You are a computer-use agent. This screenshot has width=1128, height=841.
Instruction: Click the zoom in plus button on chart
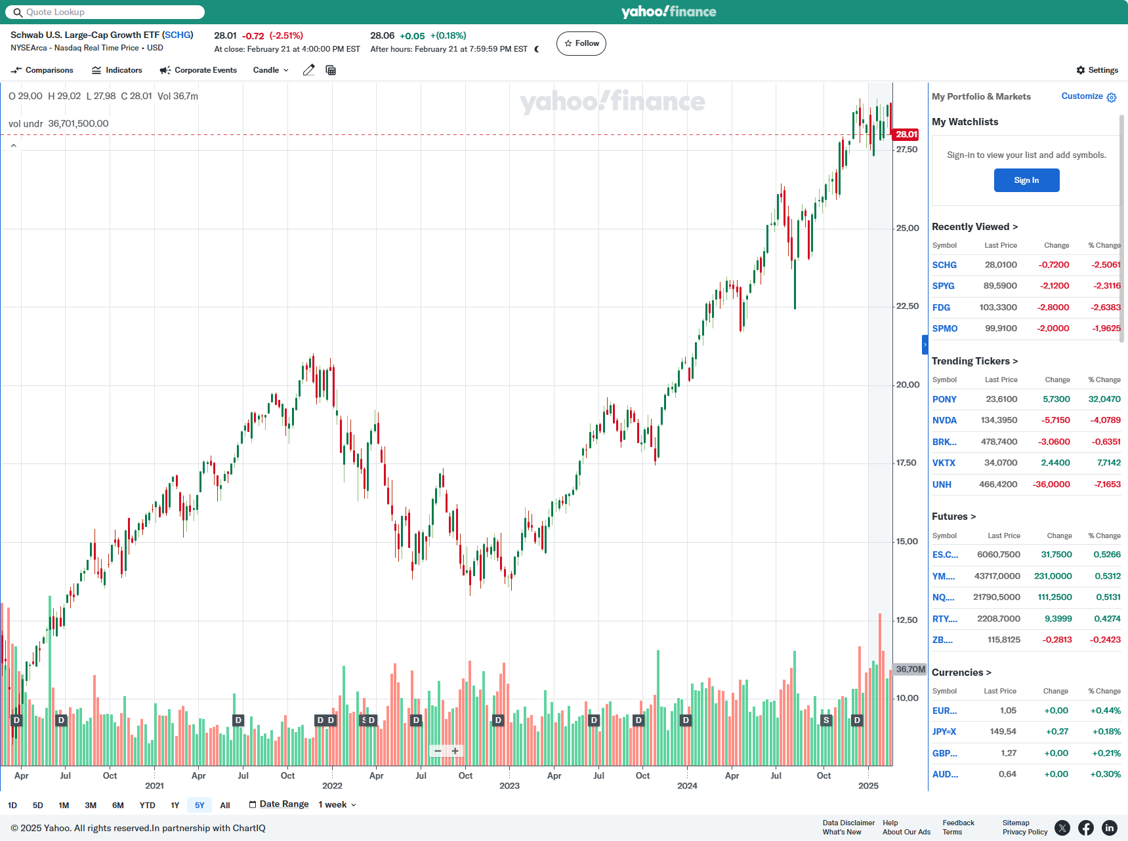455,751
